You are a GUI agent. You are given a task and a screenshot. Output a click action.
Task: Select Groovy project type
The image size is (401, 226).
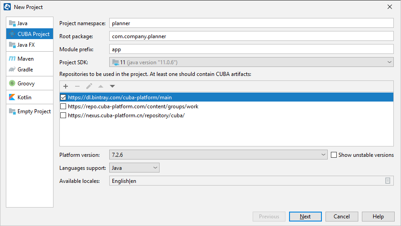pos(30,83)
